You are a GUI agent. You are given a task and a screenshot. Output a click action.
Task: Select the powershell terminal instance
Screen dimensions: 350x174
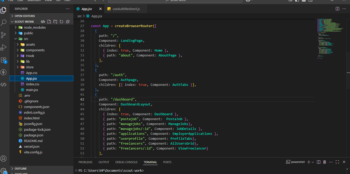pos(295,162)
